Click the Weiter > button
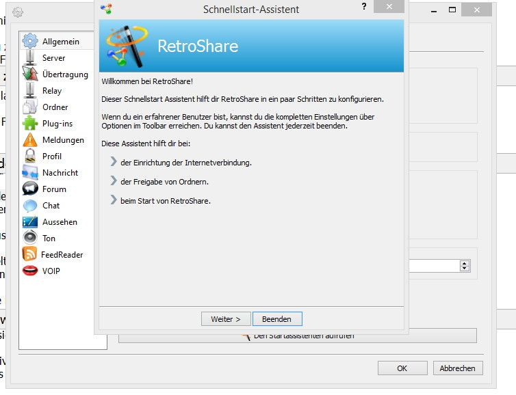The width and height of the screenshot is (516, 395). 226,318
